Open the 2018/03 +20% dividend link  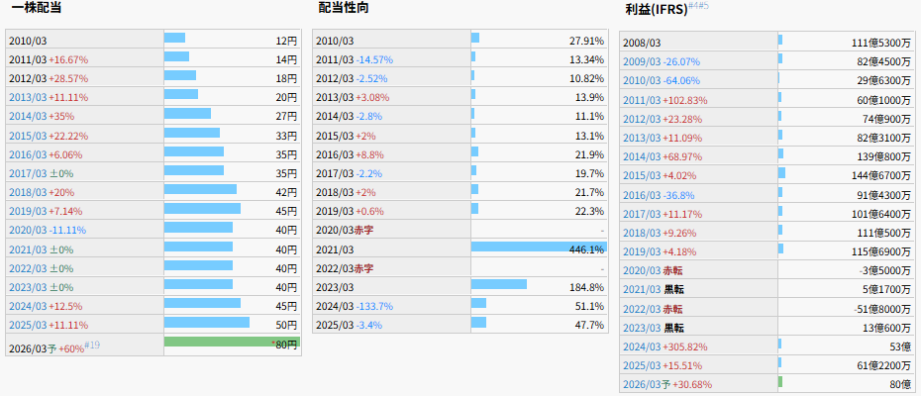click(x=27, y=192)
